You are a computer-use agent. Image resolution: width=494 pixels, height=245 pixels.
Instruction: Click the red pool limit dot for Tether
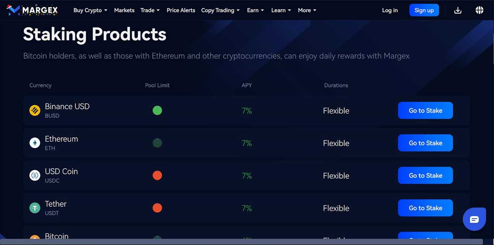[157, 208]
